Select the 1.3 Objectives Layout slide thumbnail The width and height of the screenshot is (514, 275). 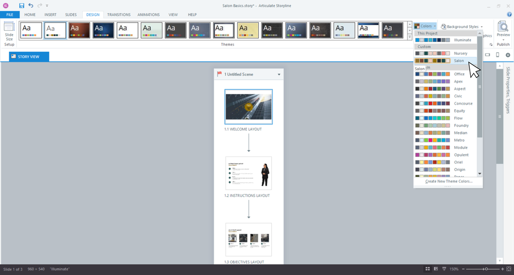249,240
